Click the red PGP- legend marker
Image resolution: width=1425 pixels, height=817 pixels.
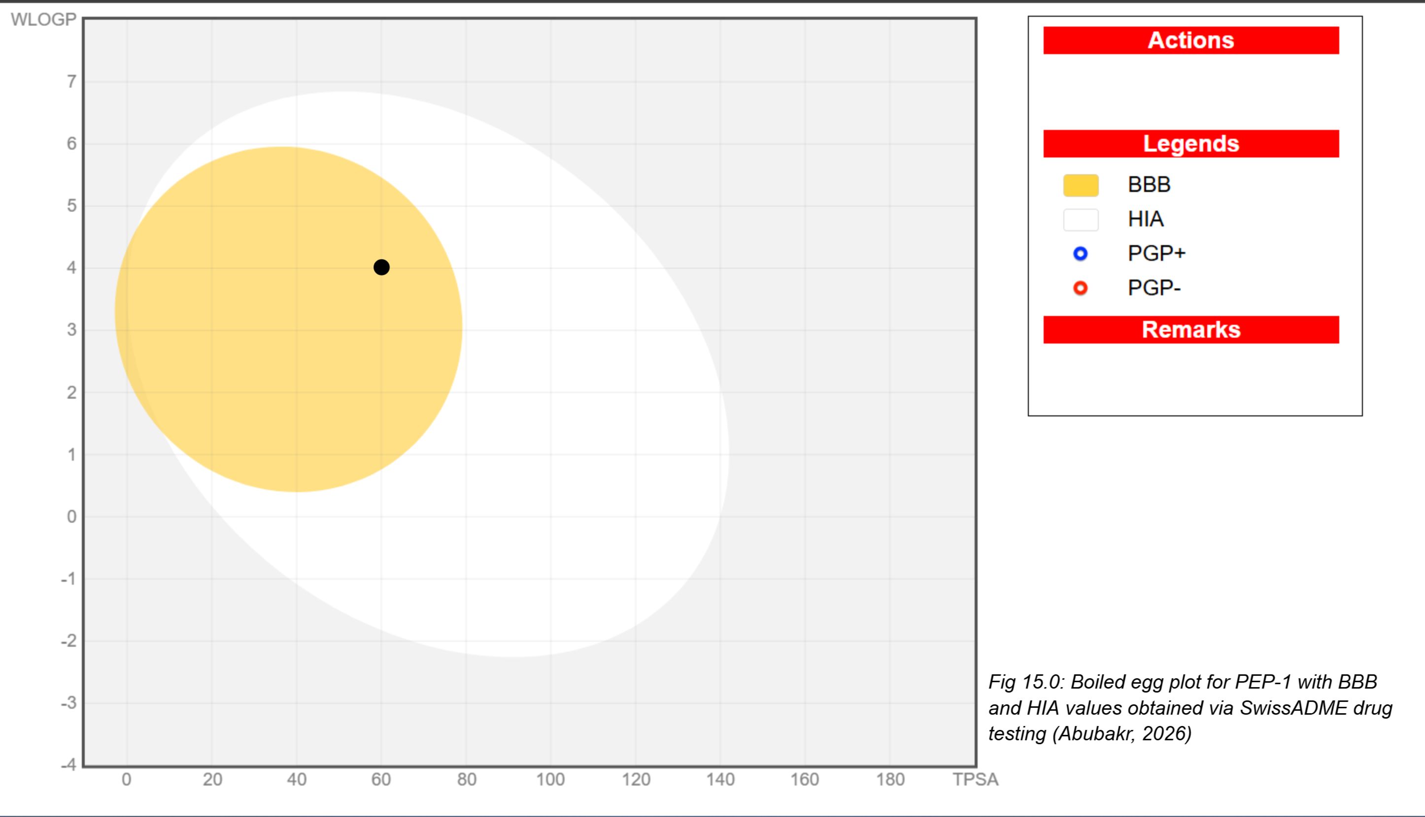1080,288
